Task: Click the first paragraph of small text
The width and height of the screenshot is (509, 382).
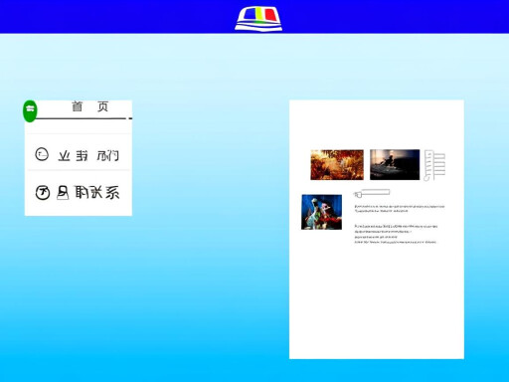Action: click(400, 209)
